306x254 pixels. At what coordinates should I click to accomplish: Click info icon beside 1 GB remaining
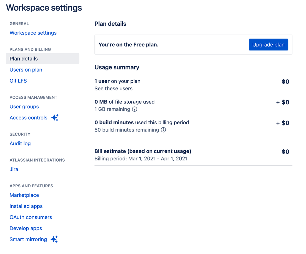pos(134,109)
